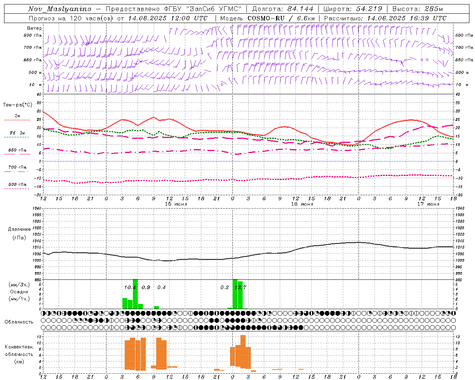This screenshot has width=475, height=380.
Task: Click the Тем-ра(°C) panel label
Action: coord(17,105)
